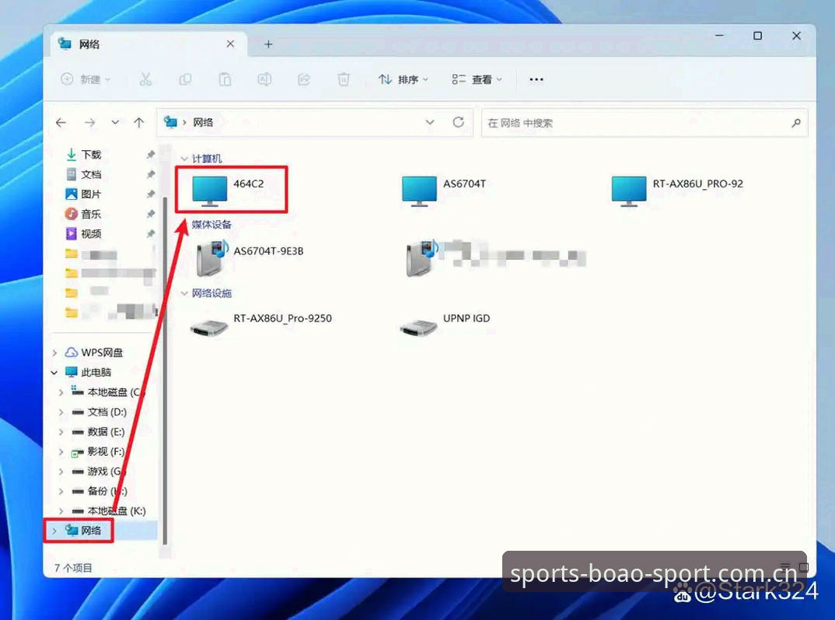Open AS6704T-9E3B media device
The height and width of the screenshot is (620, 835).
coord(250,257)
